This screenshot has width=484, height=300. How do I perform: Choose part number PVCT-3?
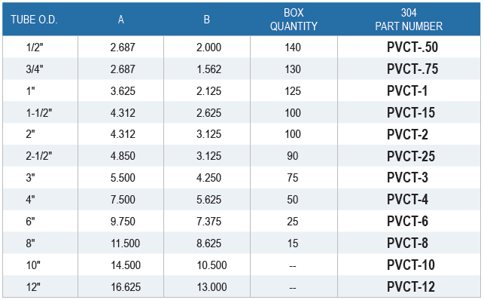(x=407, y=178)
